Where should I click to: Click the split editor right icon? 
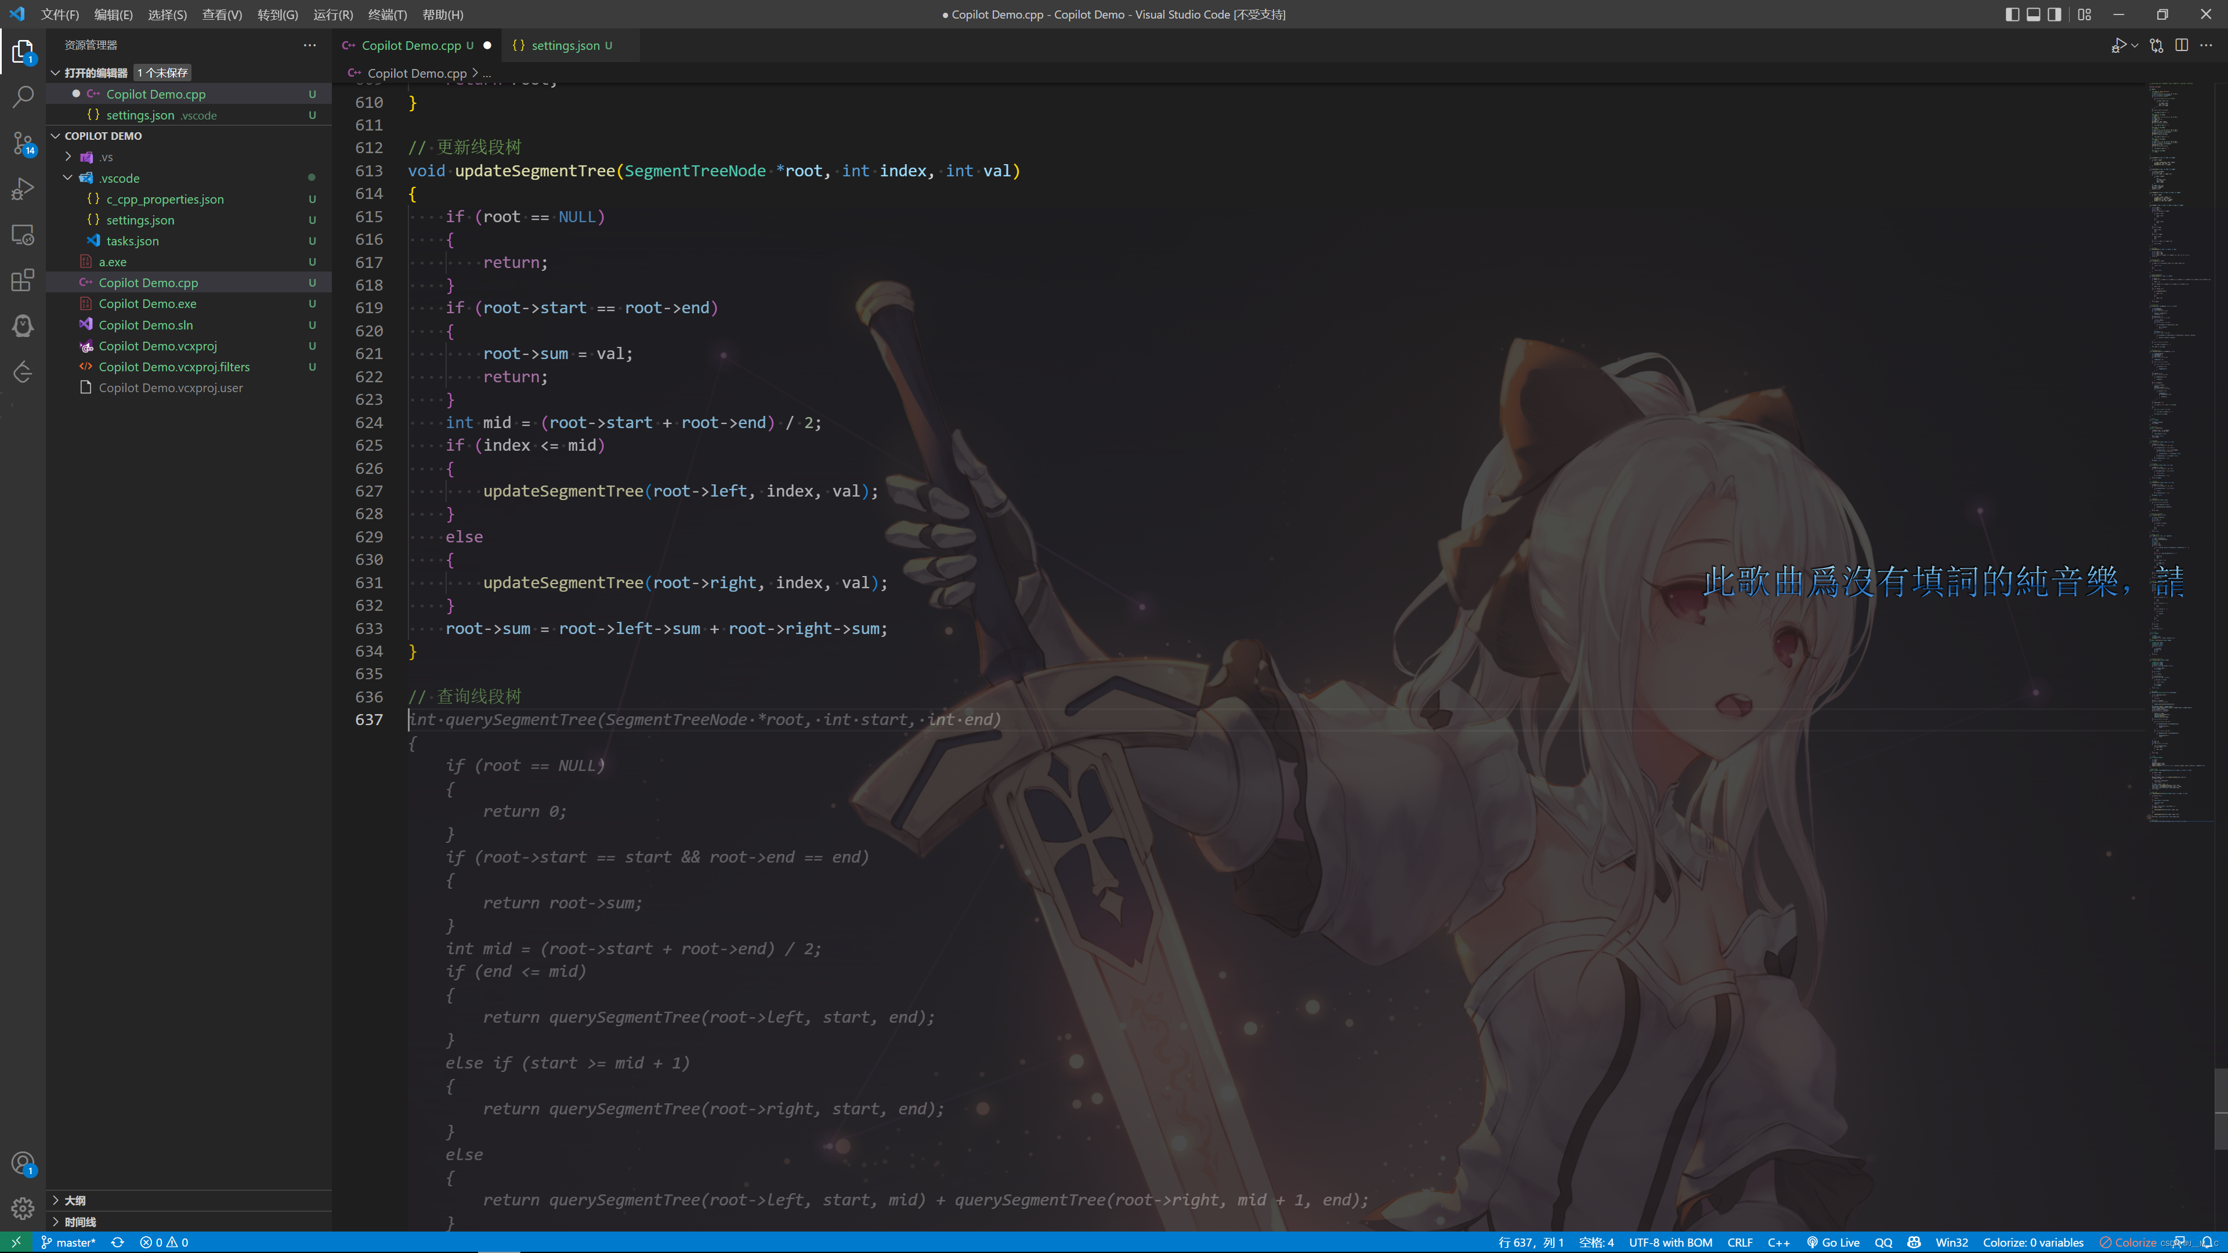[2182, 46]
